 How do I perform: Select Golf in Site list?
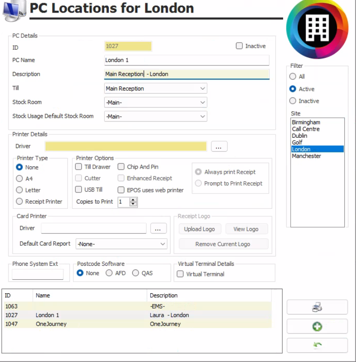point(317,142)
